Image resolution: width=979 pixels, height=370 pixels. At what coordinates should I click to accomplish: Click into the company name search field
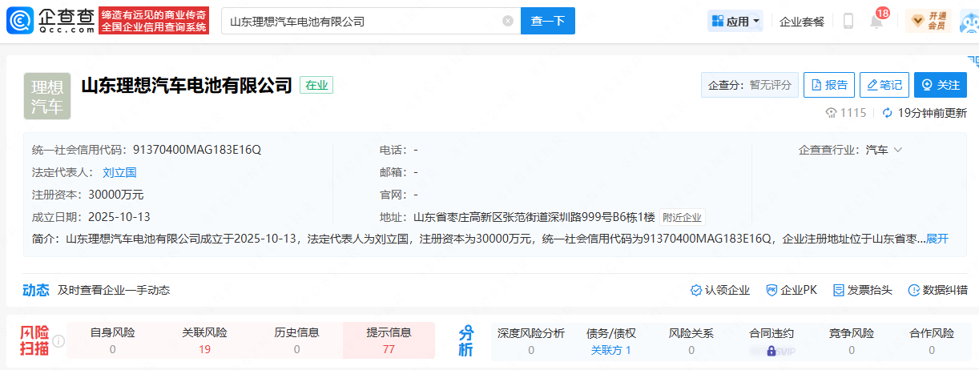pos(361,21)
